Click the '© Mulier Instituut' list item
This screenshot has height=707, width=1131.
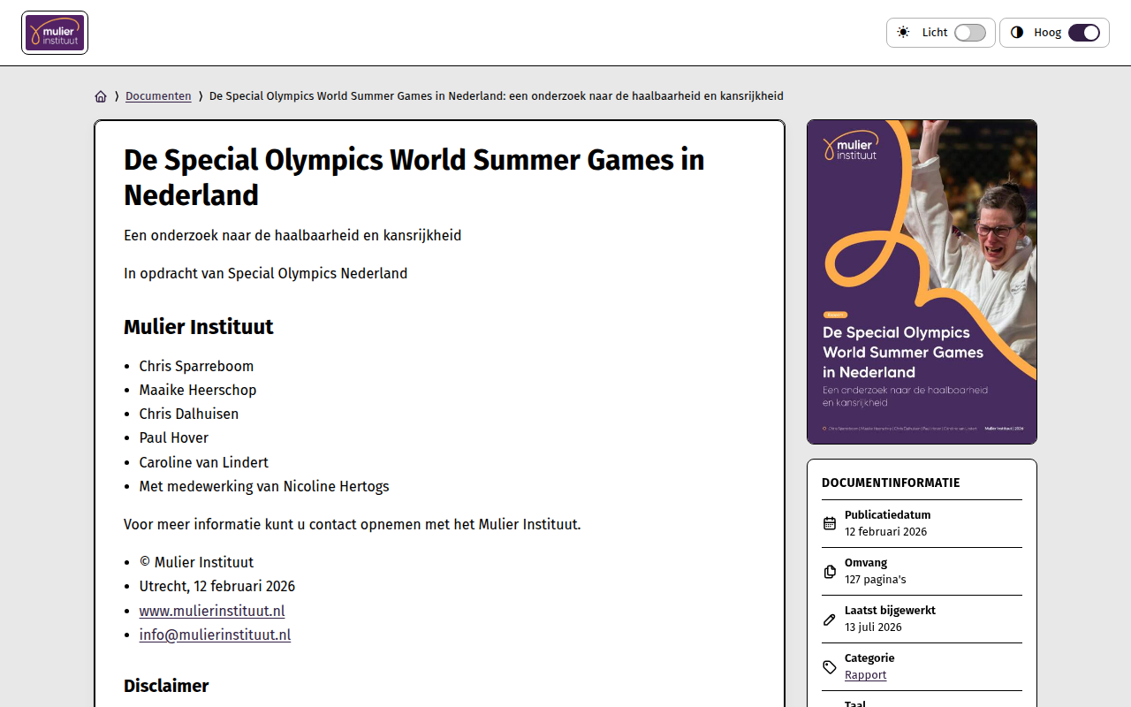[196, 562]
